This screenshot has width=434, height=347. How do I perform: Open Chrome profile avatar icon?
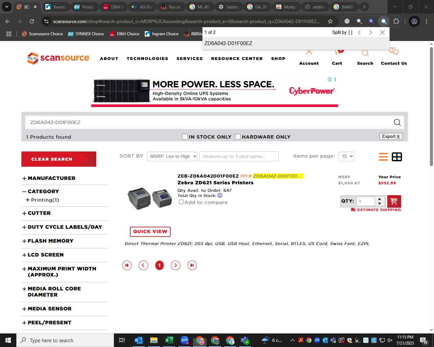pos(414,21)
